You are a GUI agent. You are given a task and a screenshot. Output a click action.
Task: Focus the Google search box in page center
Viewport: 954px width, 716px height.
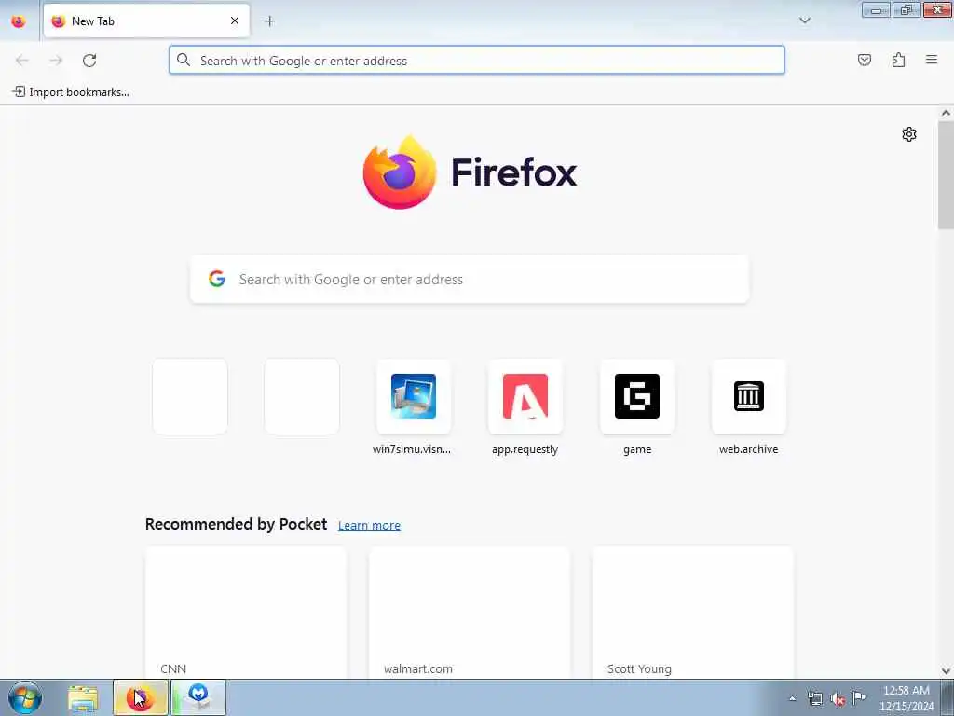tap(470, 279)
